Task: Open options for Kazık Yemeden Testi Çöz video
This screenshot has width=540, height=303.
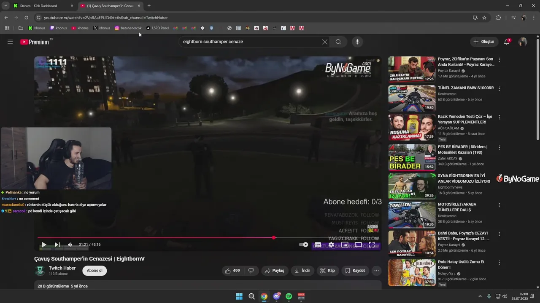Action: pos(499,117)
